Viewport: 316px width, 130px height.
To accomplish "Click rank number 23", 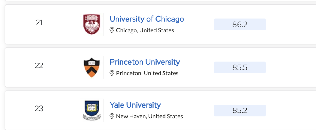I will click(39, 109).
